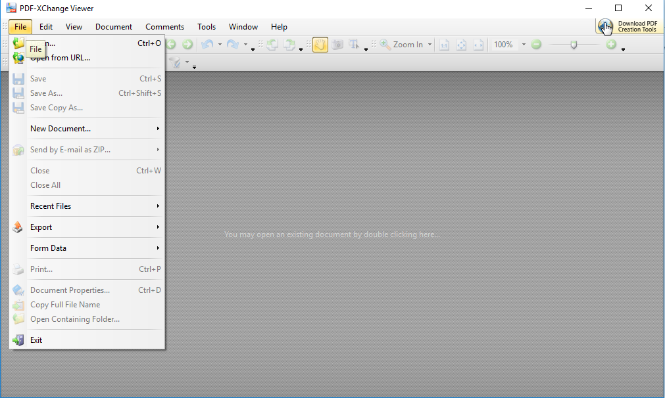665x398 pixels.
Task: Click the Actual Size 1:1 icon
Action: pos(444,45)
